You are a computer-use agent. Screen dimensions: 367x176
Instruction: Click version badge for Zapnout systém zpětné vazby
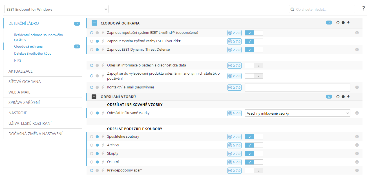pyautogui.click(x=235, y=41)
